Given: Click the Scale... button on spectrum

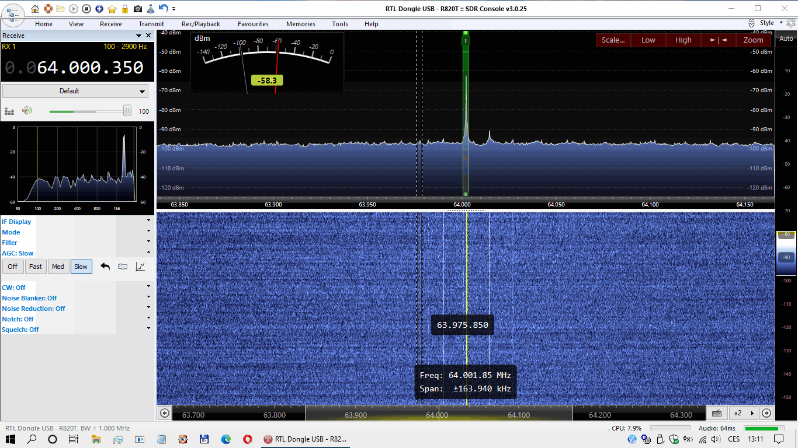Looking at the screenshot, I should click(613, 40).
